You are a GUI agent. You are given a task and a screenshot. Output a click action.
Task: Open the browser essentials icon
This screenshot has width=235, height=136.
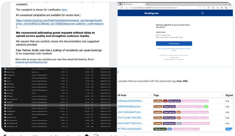pyautogui.click(x=226, y=8)
